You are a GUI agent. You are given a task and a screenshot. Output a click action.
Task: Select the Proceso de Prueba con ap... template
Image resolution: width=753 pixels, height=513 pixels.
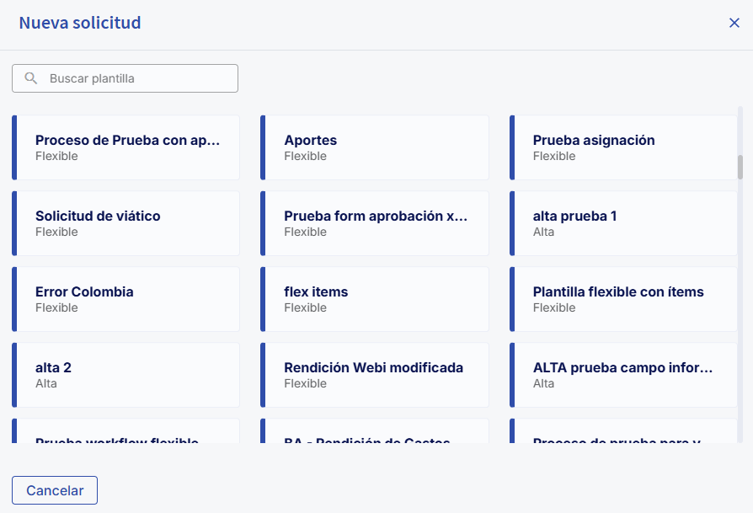(127, 147)
